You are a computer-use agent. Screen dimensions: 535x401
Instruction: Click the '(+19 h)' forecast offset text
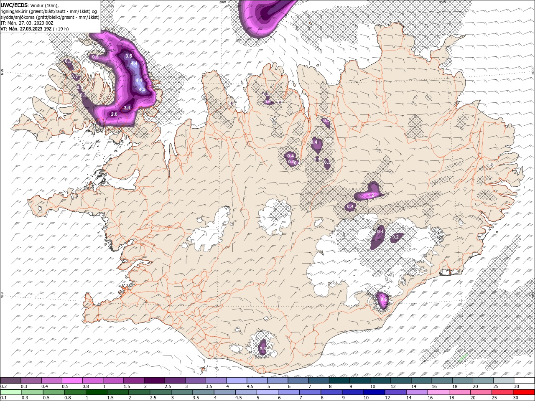pos(61,29)
